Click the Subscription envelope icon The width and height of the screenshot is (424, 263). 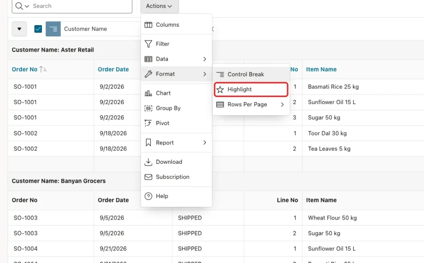click(x=148, y=177)
